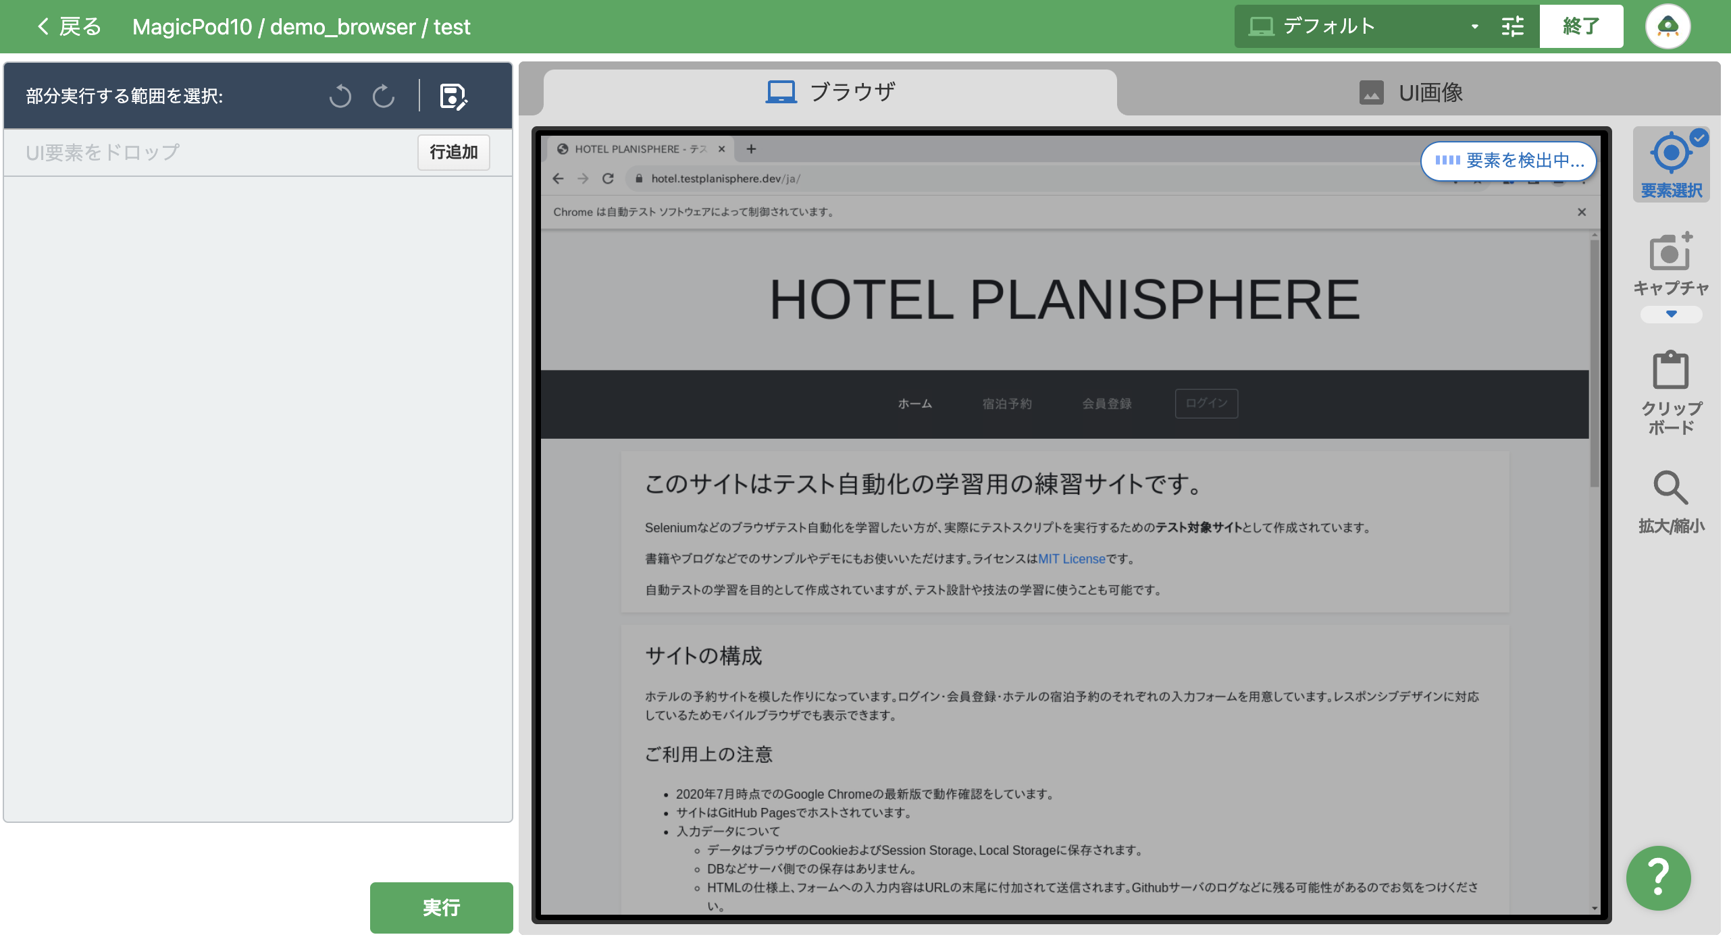Click the browser back arrow
This screenshot has width=1731, height=939.
558,178
